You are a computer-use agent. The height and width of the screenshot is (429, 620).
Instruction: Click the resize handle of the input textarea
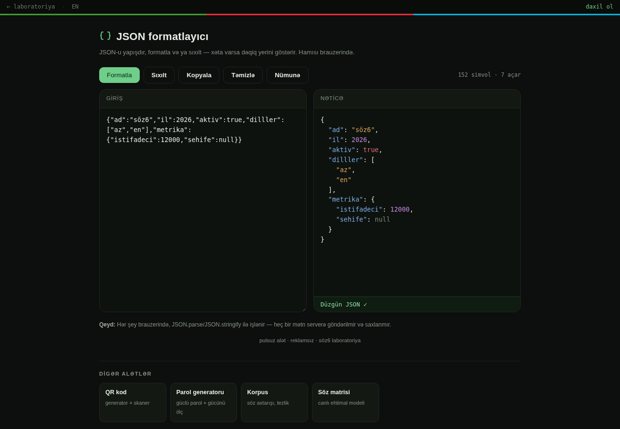coord(303,309)
